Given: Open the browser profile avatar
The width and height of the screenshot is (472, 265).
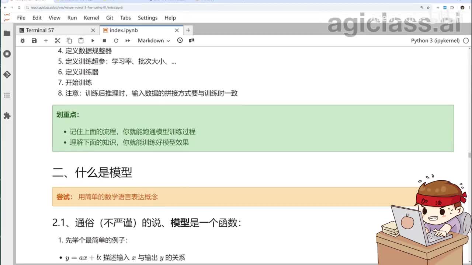Looking at the screenshot, I should pos(462,7).
